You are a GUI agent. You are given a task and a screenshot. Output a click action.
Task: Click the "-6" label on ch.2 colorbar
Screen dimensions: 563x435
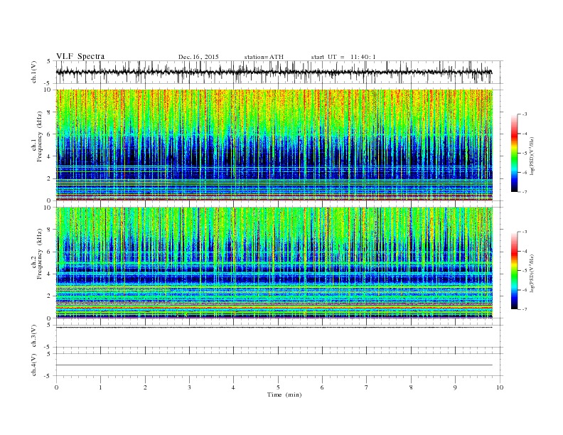[525, 290]
